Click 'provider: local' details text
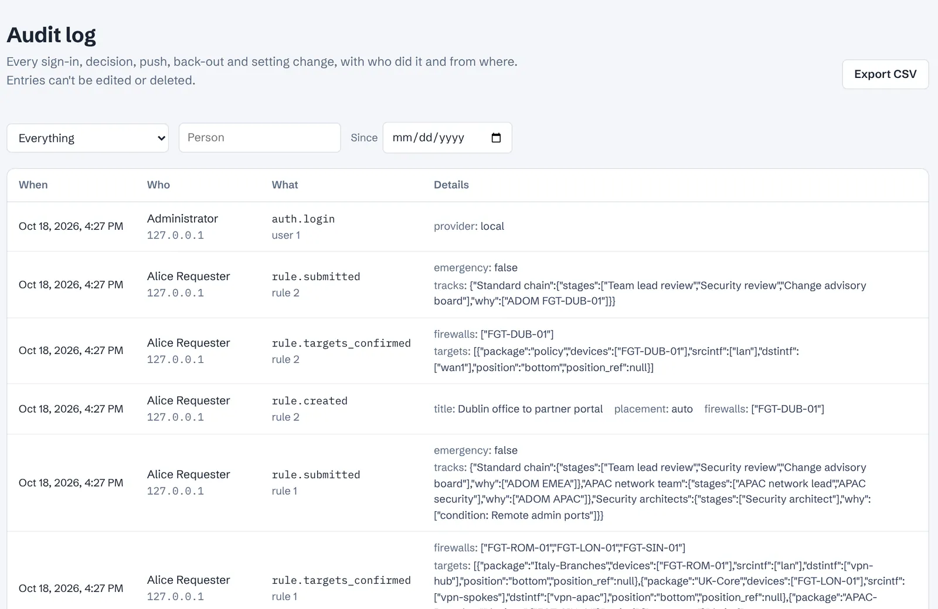 click(469, 226)
